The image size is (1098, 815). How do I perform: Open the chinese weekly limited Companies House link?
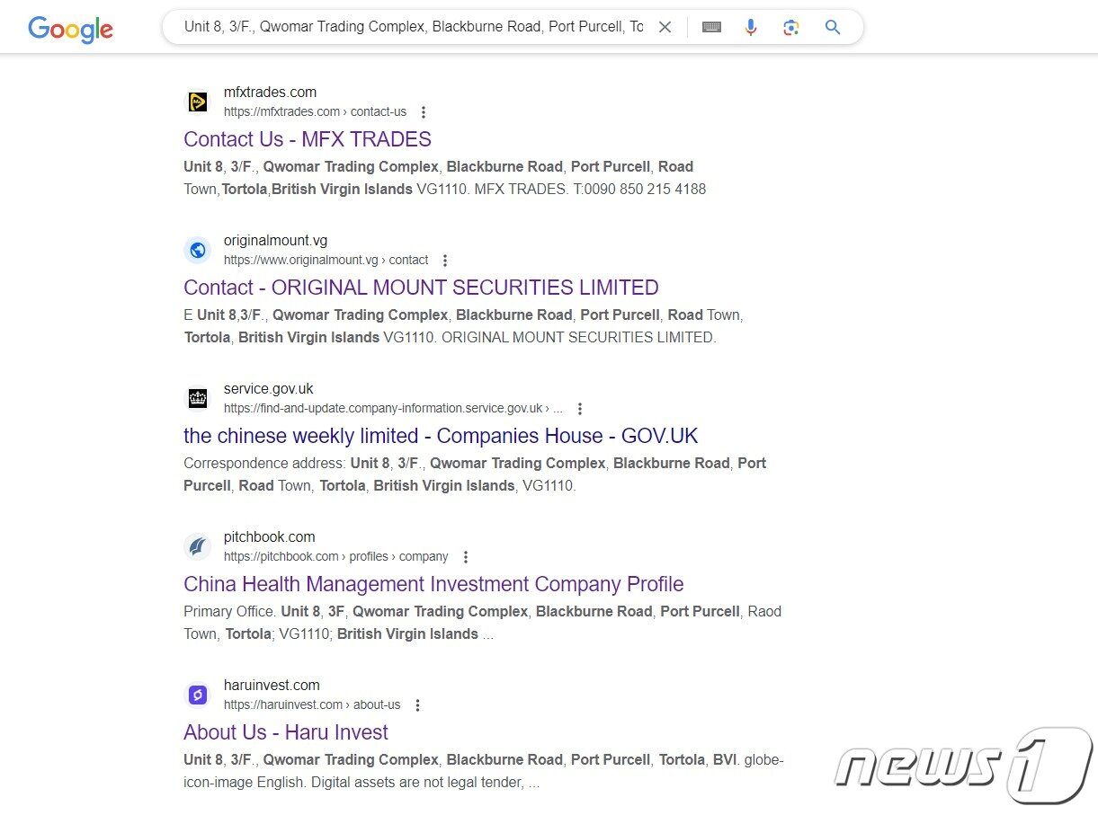441,436
